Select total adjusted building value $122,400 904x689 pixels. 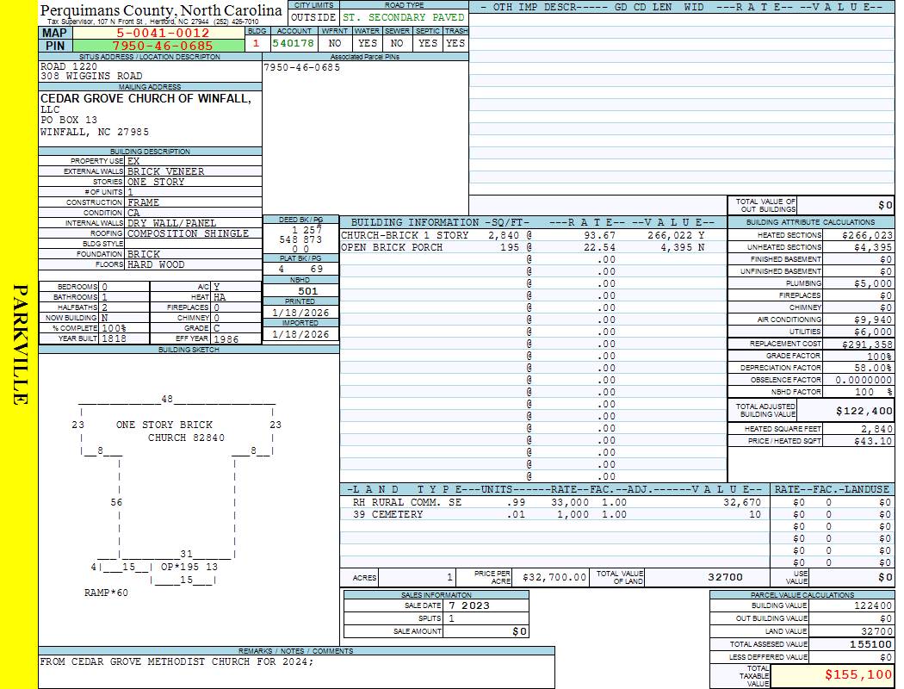click(864, 411)
